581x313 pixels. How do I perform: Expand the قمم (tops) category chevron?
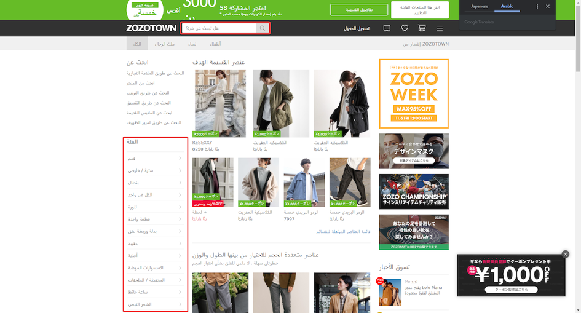tap(180, 159)
